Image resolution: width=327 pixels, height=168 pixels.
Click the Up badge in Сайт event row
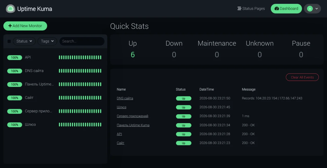(184, 143)
